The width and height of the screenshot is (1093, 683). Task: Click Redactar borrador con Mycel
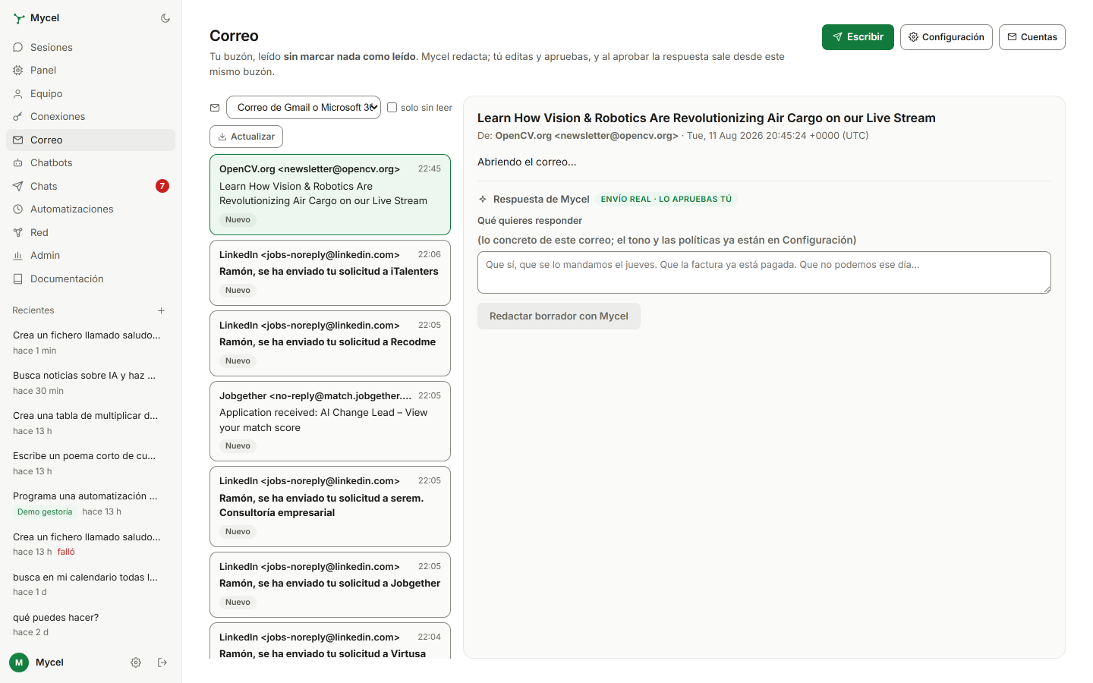[559, 316]
